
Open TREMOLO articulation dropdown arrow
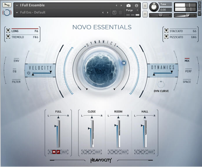pyautogui.click(x=8, y=37)
